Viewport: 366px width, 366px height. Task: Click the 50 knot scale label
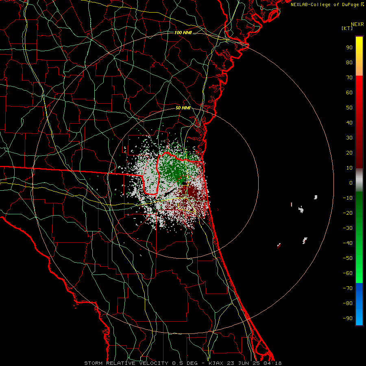(349, 108)
